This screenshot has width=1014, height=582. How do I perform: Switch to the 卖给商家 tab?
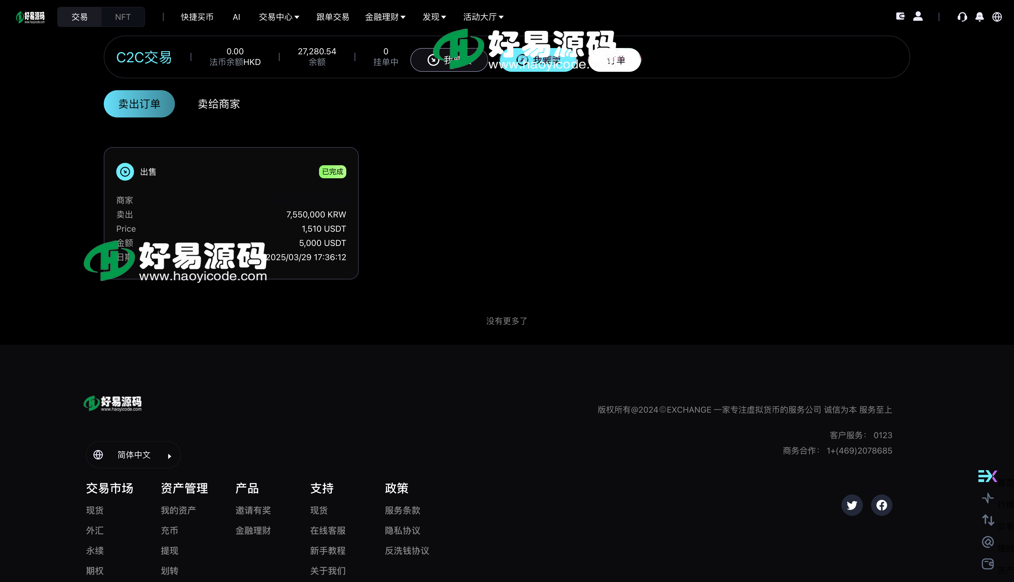coord(218,104)
